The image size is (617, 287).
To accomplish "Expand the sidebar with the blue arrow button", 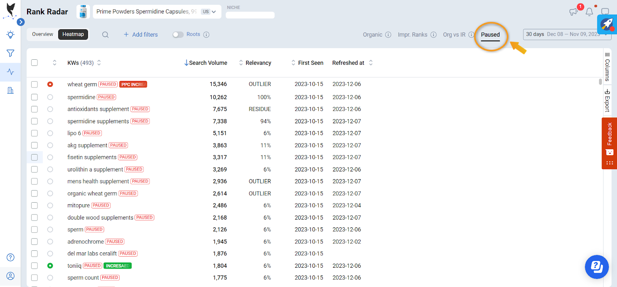I will coord(21,22).
